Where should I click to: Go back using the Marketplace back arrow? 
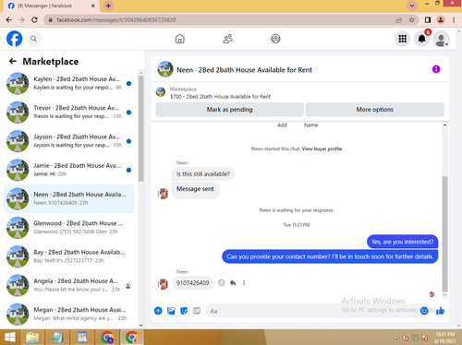[x=13, y=61]
